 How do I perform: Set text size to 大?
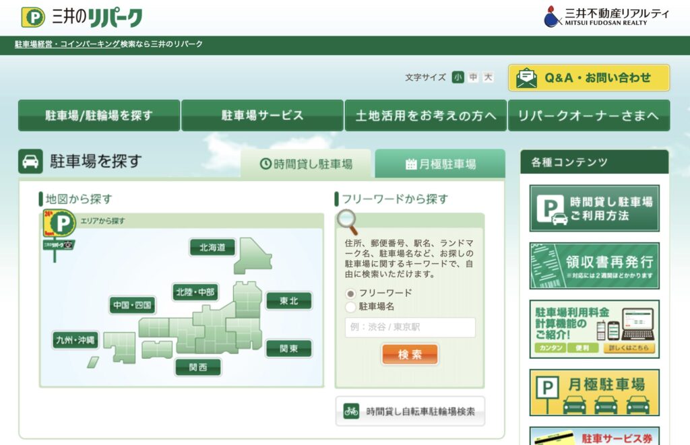click(x=488, y=77)
